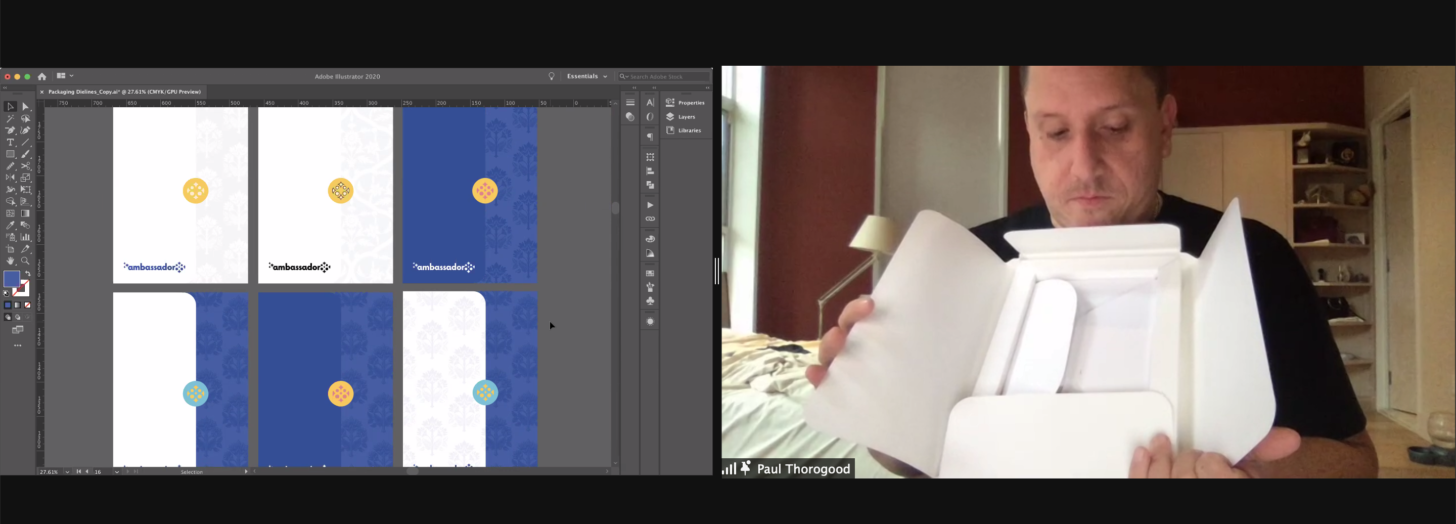The height and width of the screenshot is (524, 1456).
Task: Open the Pathfinder panel icon
Action: pyautogui.click(x=650, y=185)
